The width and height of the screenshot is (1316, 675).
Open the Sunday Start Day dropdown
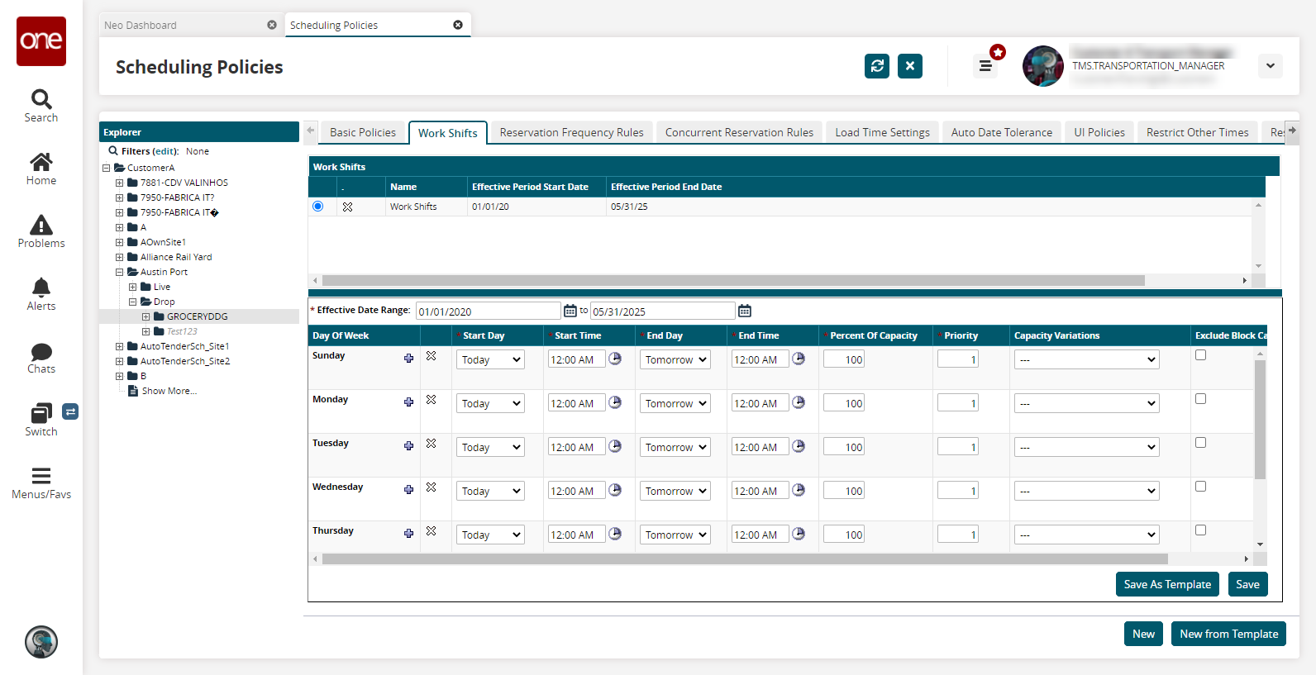(x=490, y=360)
